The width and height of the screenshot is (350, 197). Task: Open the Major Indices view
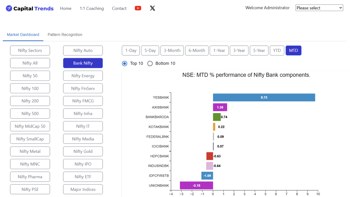(x=83, y=189)
